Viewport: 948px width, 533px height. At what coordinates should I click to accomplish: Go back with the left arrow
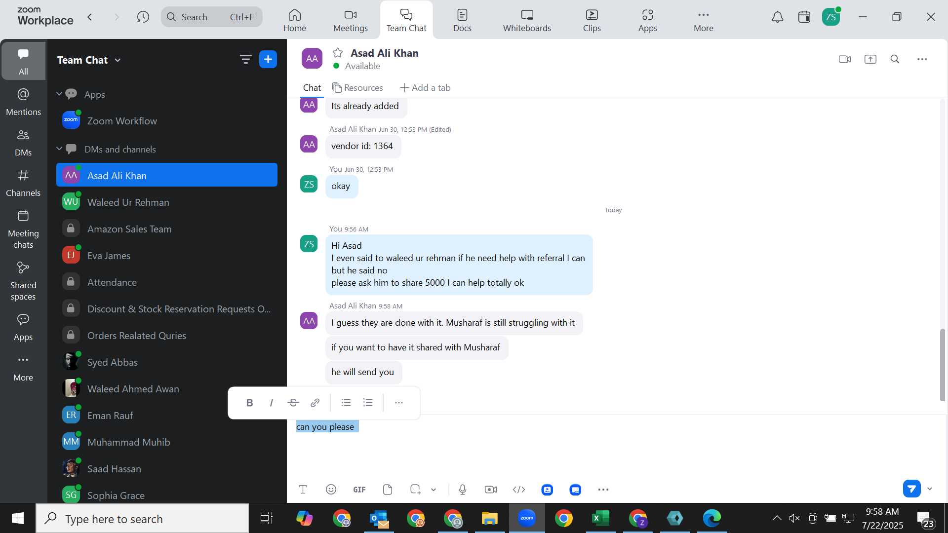[90, 17]
